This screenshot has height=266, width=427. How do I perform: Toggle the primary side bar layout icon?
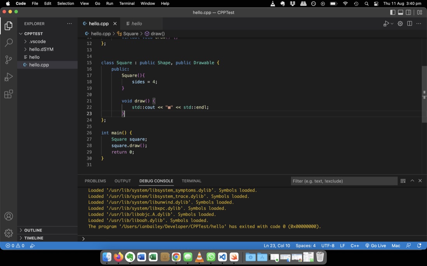point(393,12)
